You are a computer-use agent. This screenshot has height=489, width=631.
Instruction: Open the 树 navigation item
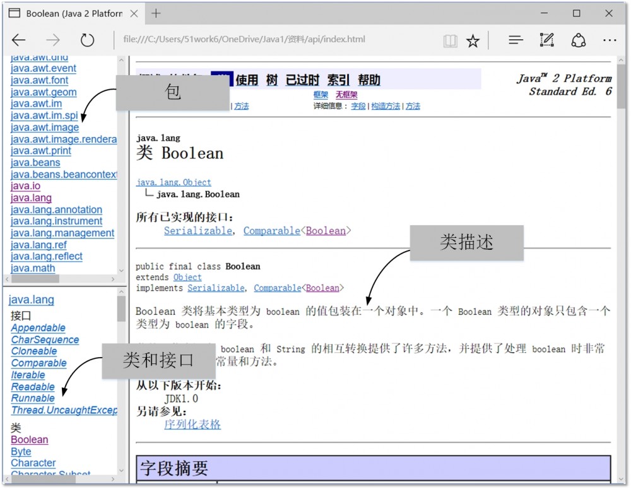pos(271,80)
